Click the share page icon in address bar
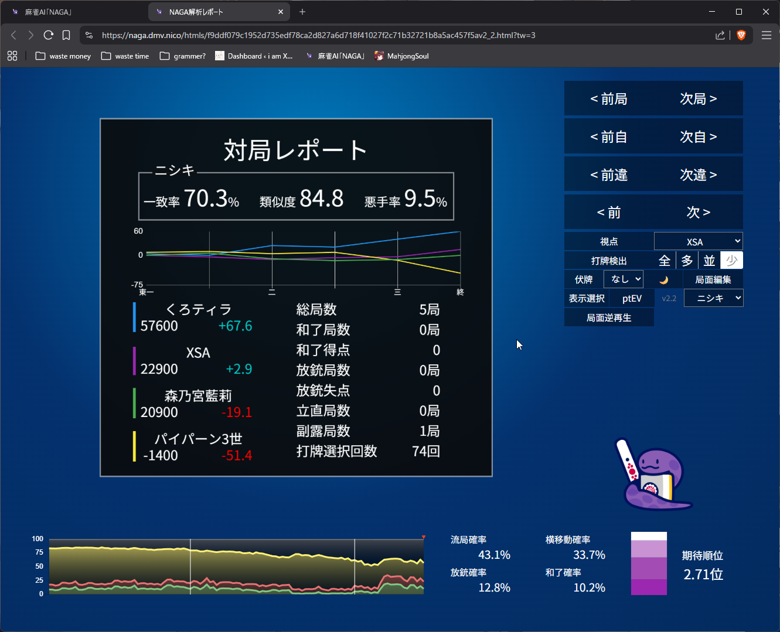This screenshot has width=780, height=632. click(x=720, y=35)
